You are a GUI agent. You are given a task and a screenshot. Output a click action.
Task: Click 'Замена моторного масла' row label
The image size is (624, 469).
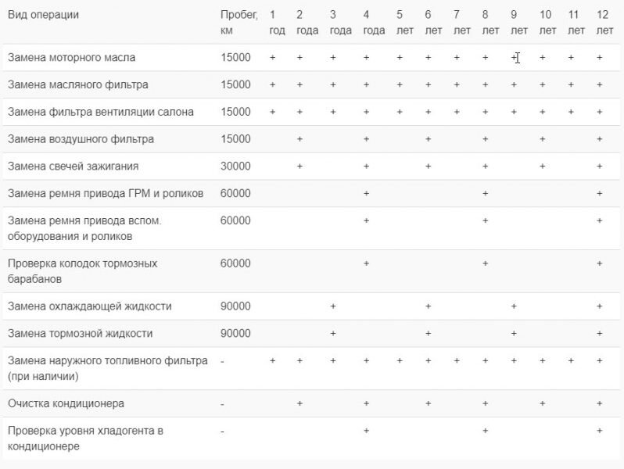pyautogui.click(x=72, y=58)
